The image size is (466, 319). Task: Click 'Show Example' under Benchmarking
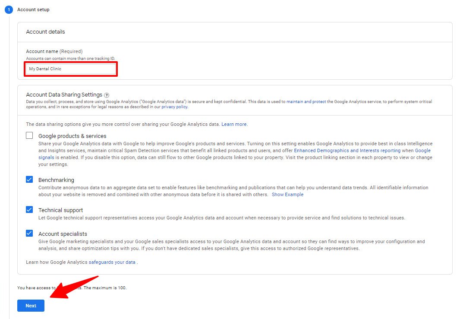[x=287, y=194]
